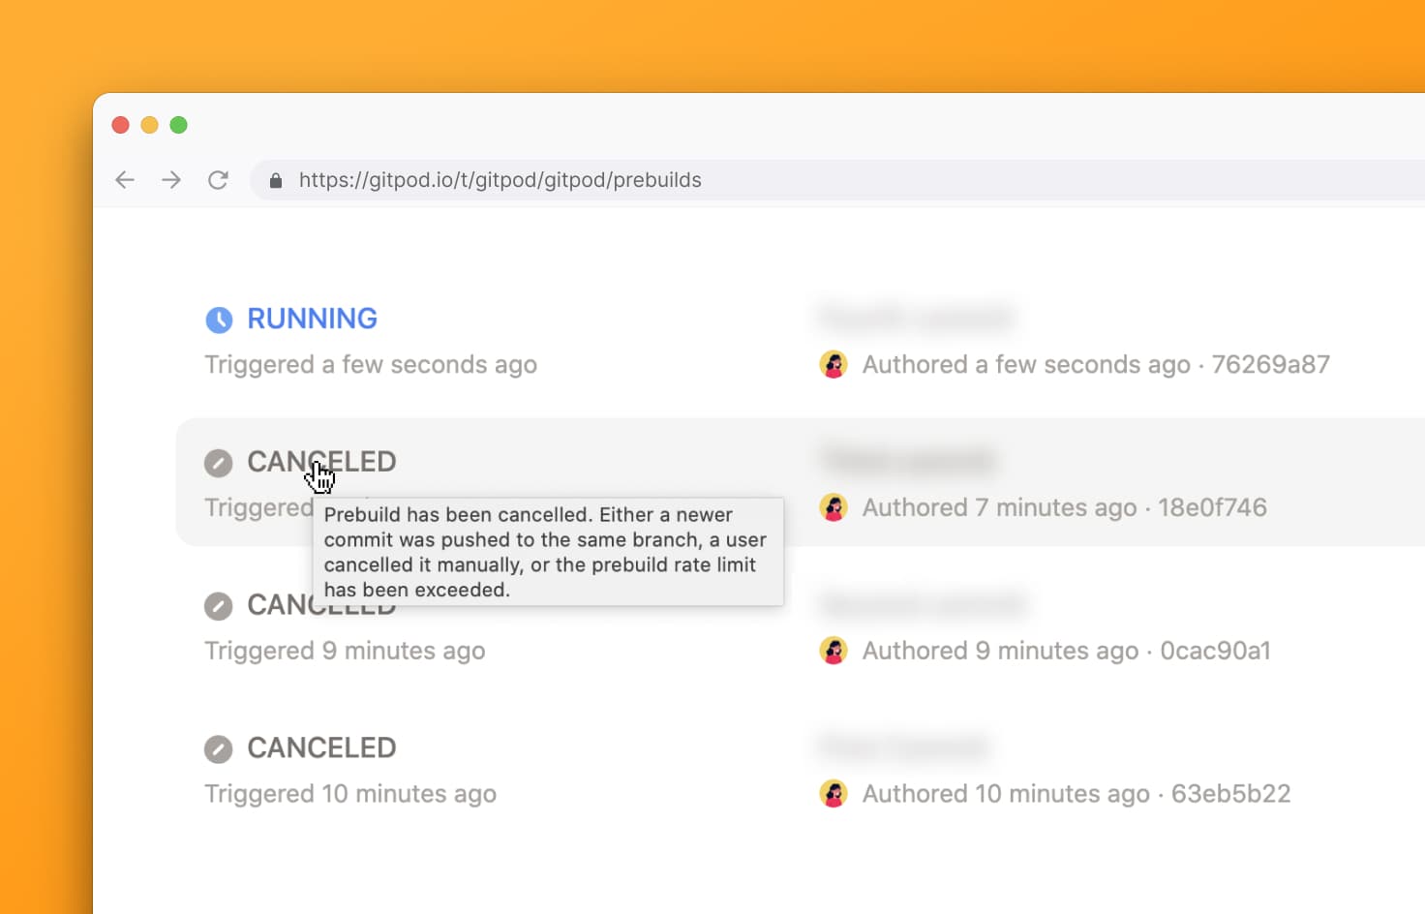The width and height of the screenshot is (1425, 914).
Task: Reload the page with the refresh icon
Action: [218, 180]
